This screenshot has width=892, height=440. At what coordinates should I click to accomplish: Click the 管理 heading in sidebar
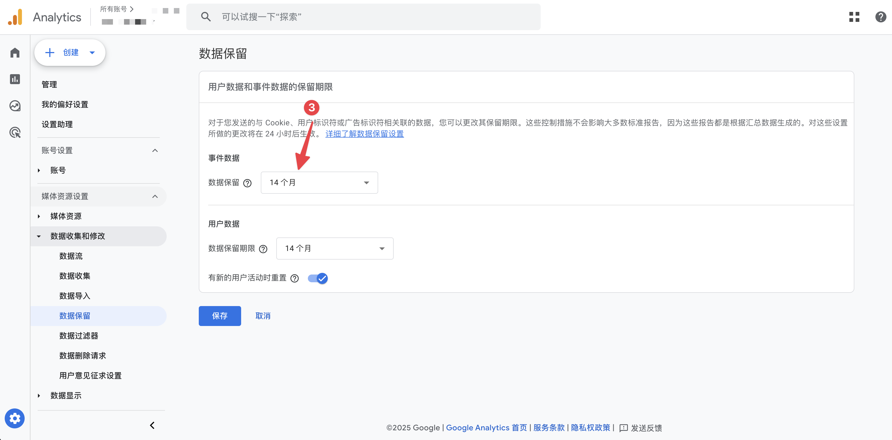(49, 84)
